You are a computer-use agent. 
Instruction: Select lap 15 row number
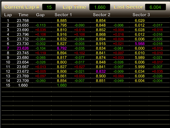[8, 85]
